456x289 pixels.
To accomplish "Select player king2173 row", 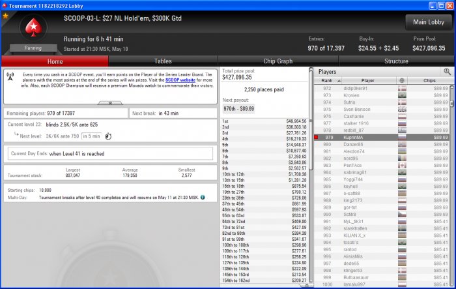I will pos(382,200).
